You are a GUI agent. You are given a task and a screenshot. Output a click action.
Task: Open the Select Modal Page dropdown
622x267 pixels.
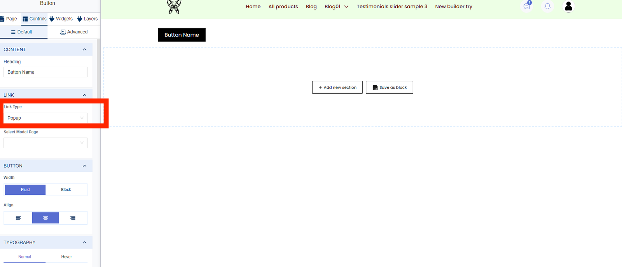coord(45,143)
